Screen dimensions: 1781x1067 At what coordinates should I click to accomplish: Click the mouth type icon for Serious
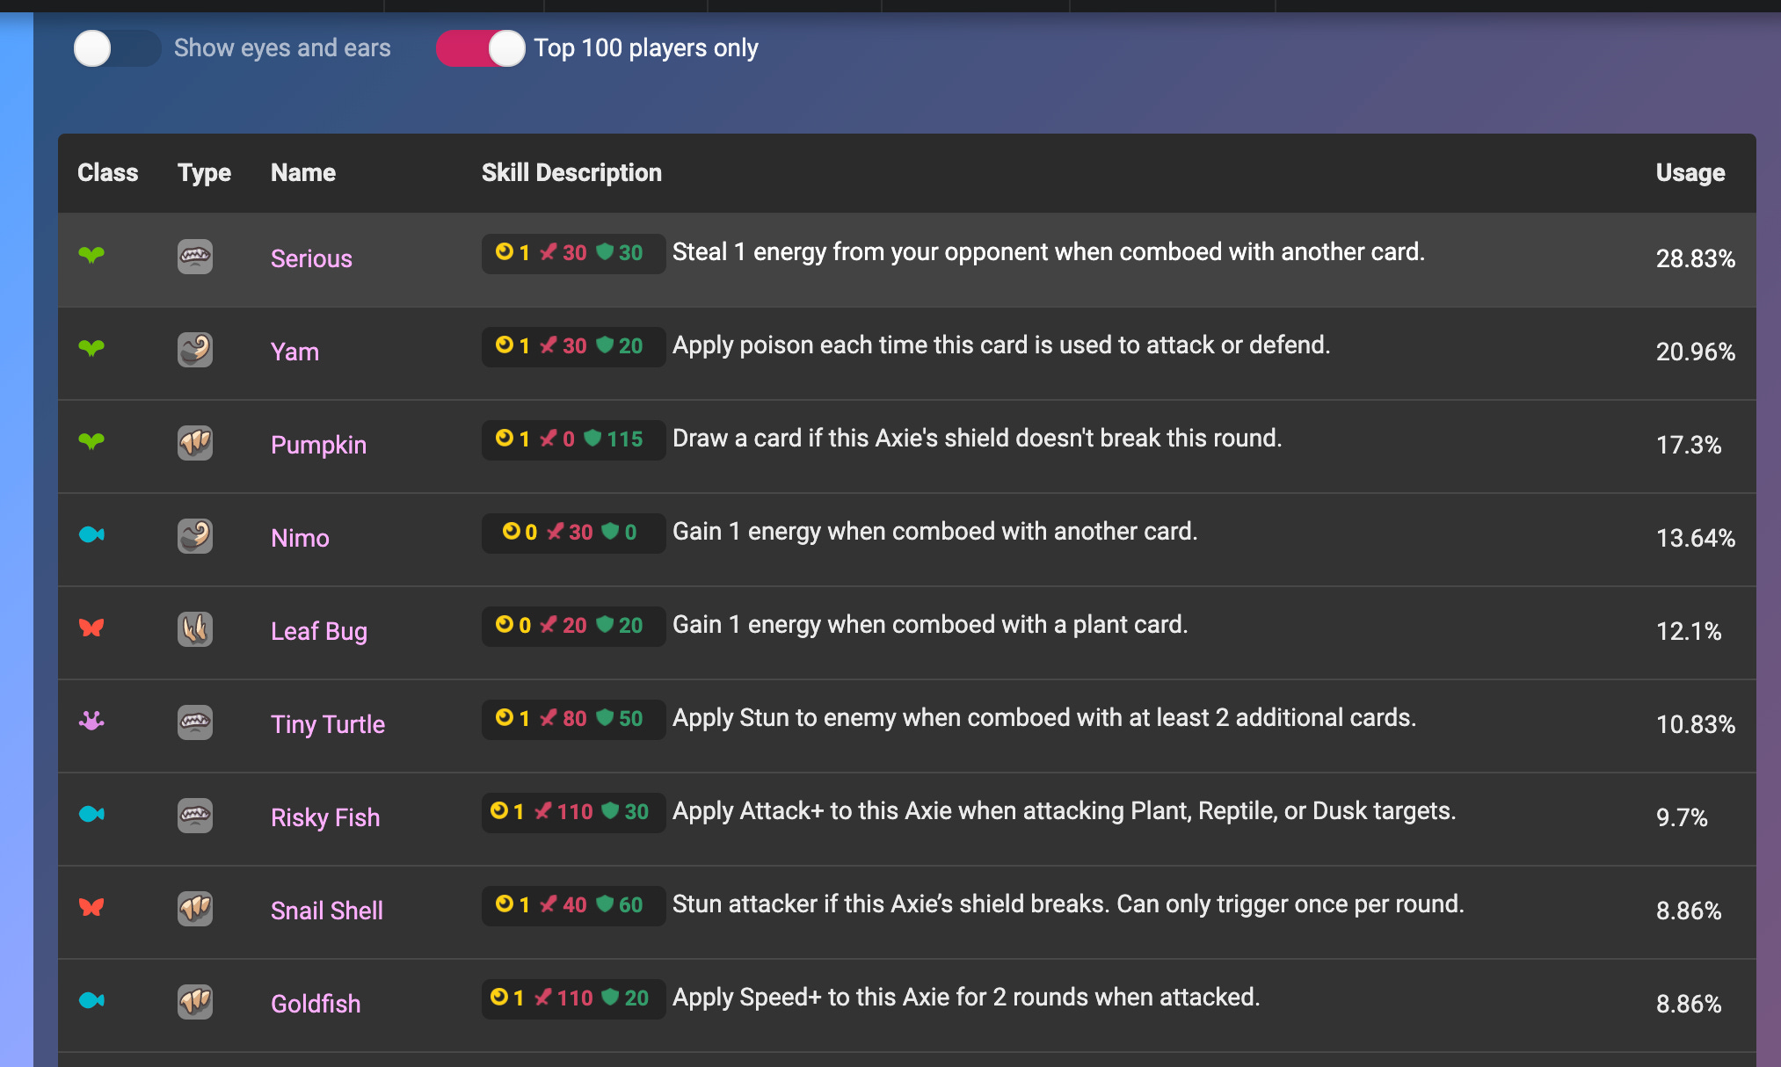click(195, 257)
